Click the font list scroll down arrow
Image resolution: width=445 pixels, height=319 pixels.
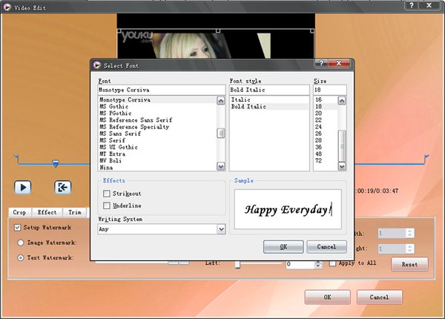coord(221,167)
